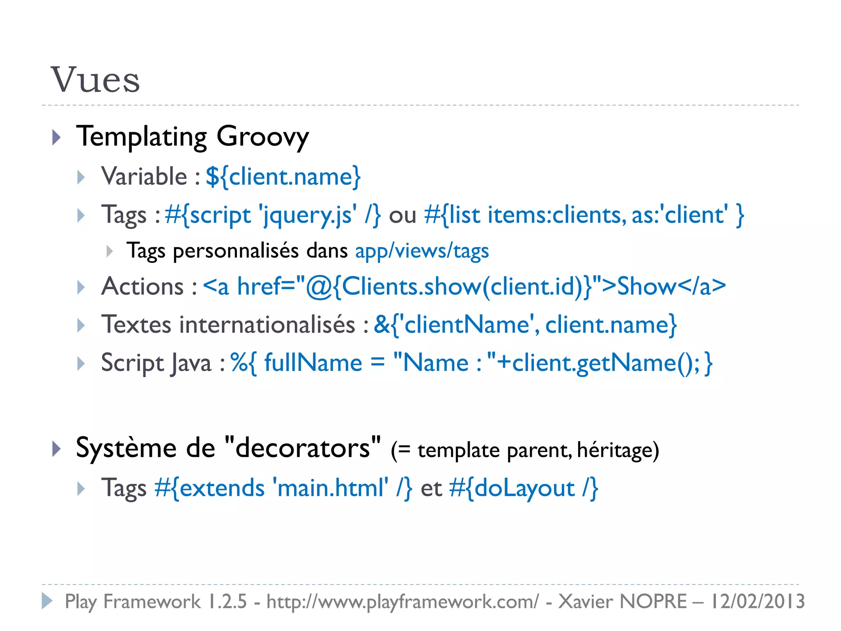Click the footer arrow icon before "Play Framework"
841x631 pixels.
pyautogui.click(x=47, y=601)
